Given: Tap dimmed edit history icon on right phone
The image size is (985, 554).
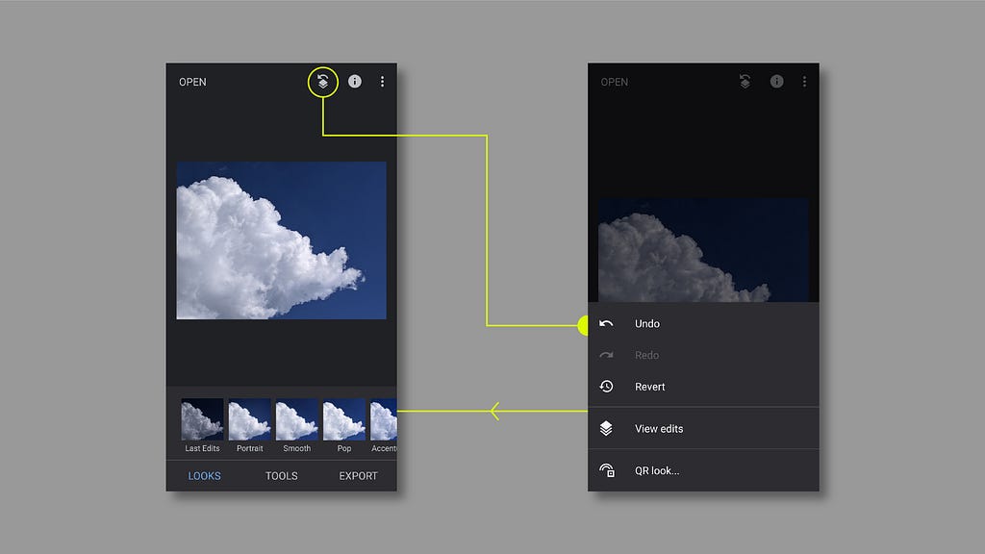Looking at the screenshot, I should [x=745, y=82].
